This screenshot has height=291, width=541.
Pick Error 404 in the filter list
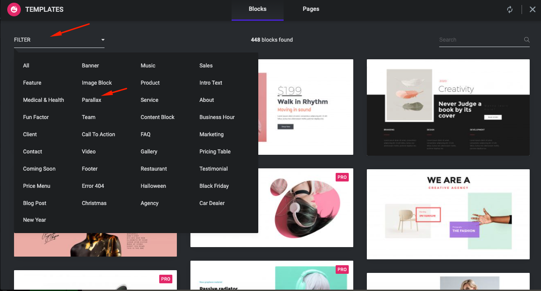[93, 186]
